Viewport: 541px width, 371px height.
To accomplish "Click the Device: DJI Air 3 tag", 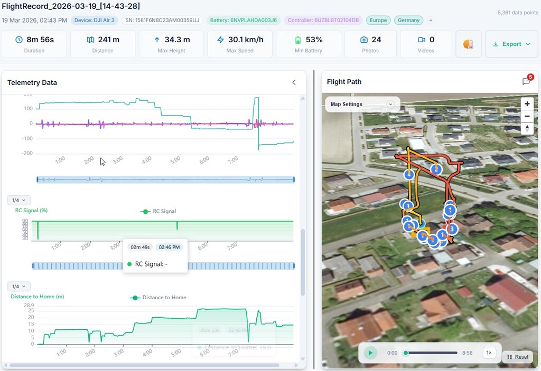I will 94,21.
